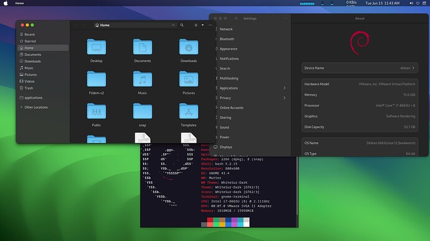This screenshot has width=430, height=241.
Task: Click the terminal window scrollbar
Action: 297,186
